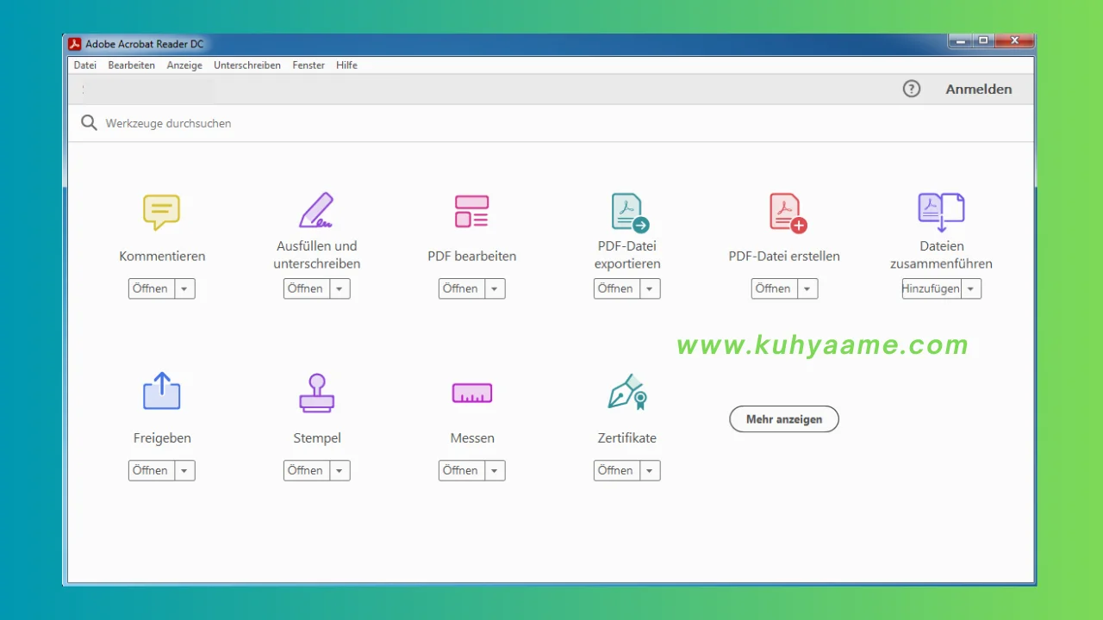Click the Zertifikate label text
Viewport: 1103px width, 620px height.
point(627,437)
